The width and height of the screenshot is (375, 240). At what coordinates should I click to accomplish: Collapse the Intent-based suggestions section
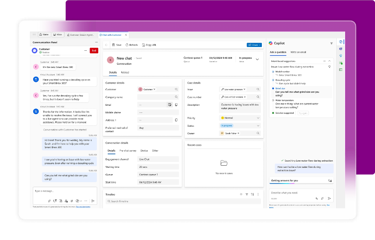(330, 61)
